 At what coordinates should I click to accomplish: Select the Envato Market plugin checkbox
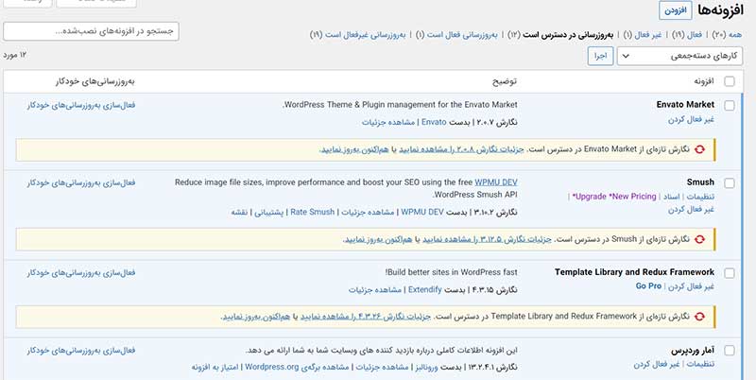click(730, 106)
